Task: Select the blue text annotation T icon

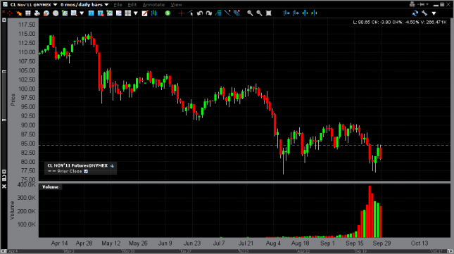Action: pyautogui.click(x=91, y=13)
